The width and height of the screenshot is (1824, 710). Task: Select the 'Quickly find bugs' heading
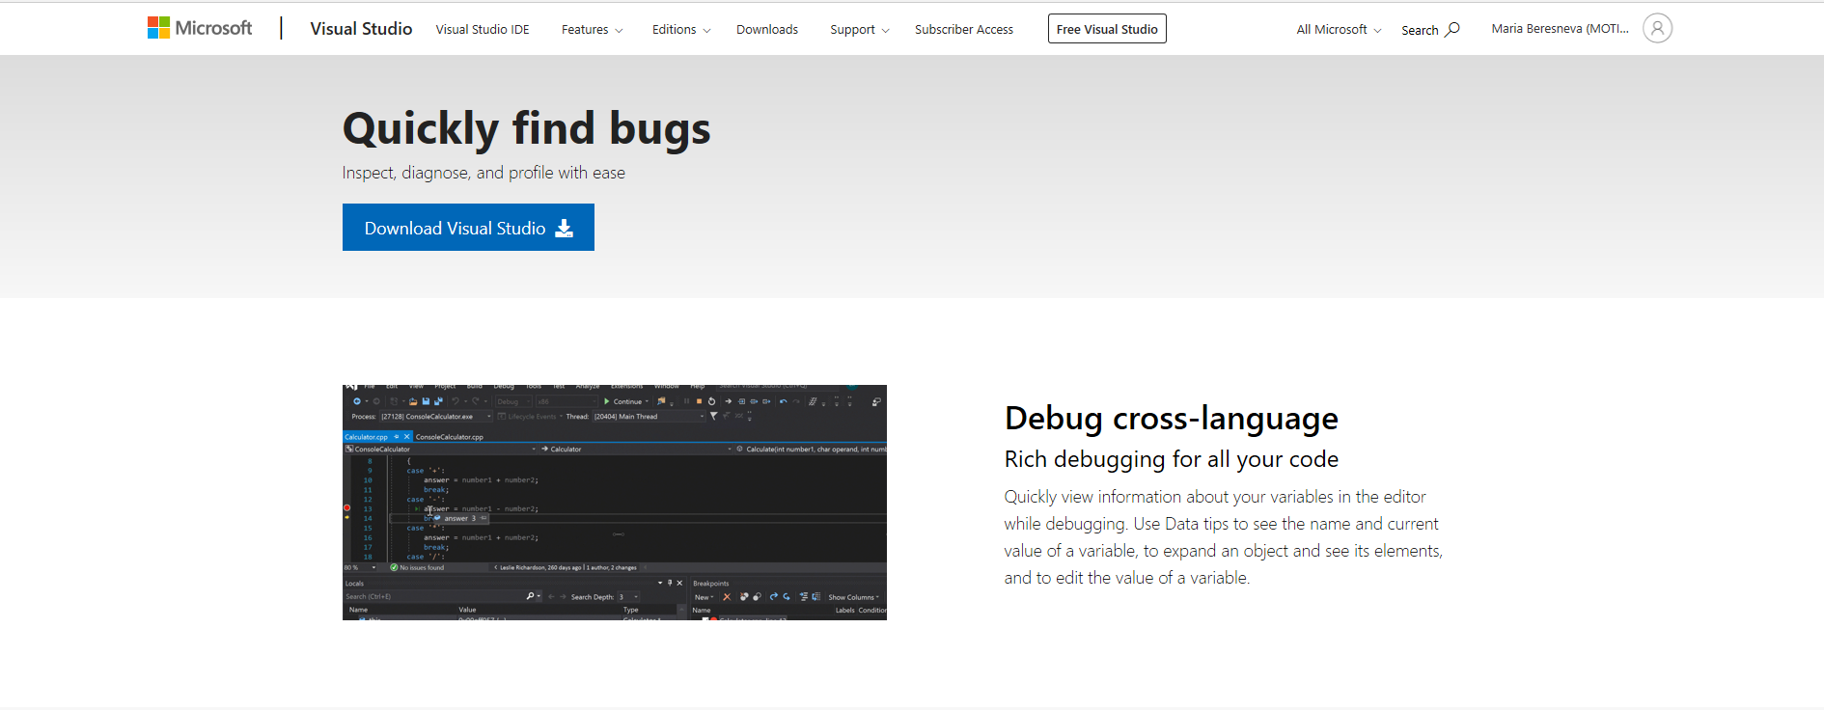click(x=527, y=129)
